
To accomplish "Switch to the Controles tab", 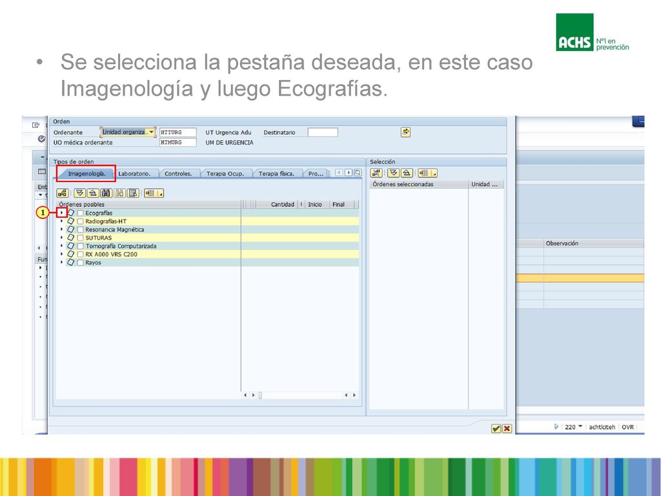I will 178,173.
